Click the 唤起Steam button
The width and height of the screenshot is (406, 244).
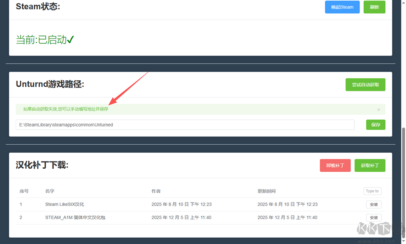tap(342, 7)
